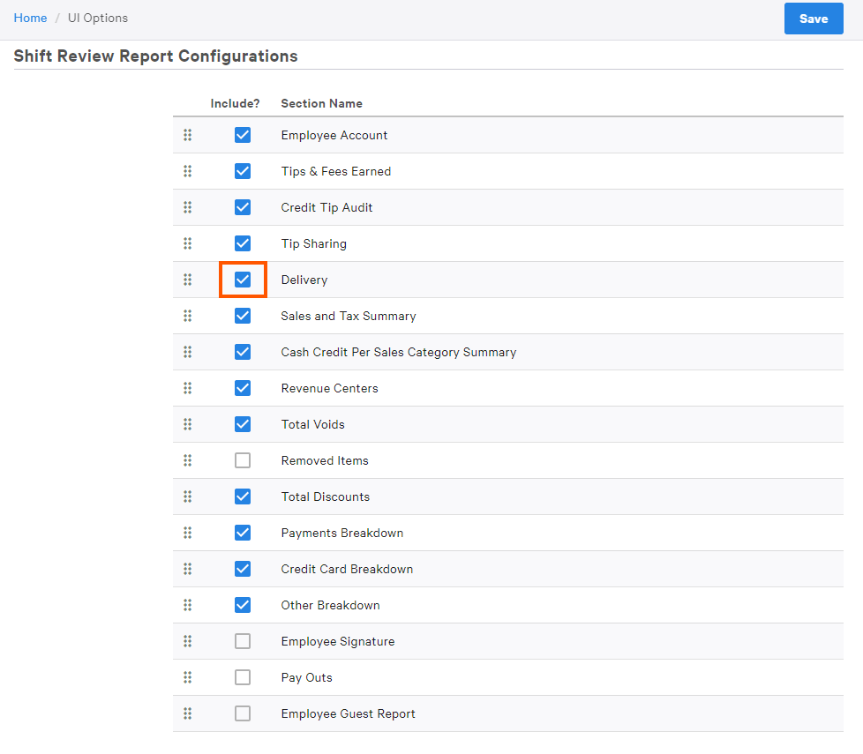This screenshot has width=863, height=754.
Task: Uncheck the Credit Card Breakdown option
Action: [x=243, y=569]
